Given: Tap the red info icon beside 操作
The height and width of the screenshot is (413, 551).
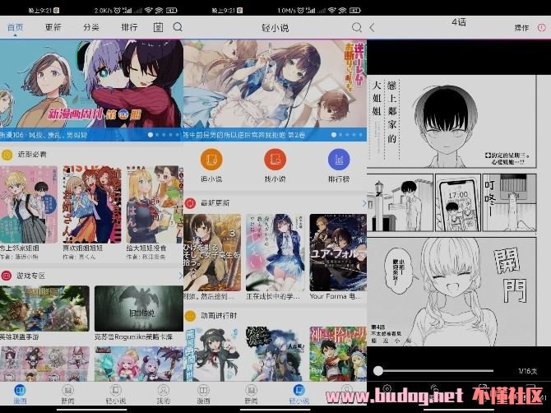Looking at the screenshot, I should (541, 27).
